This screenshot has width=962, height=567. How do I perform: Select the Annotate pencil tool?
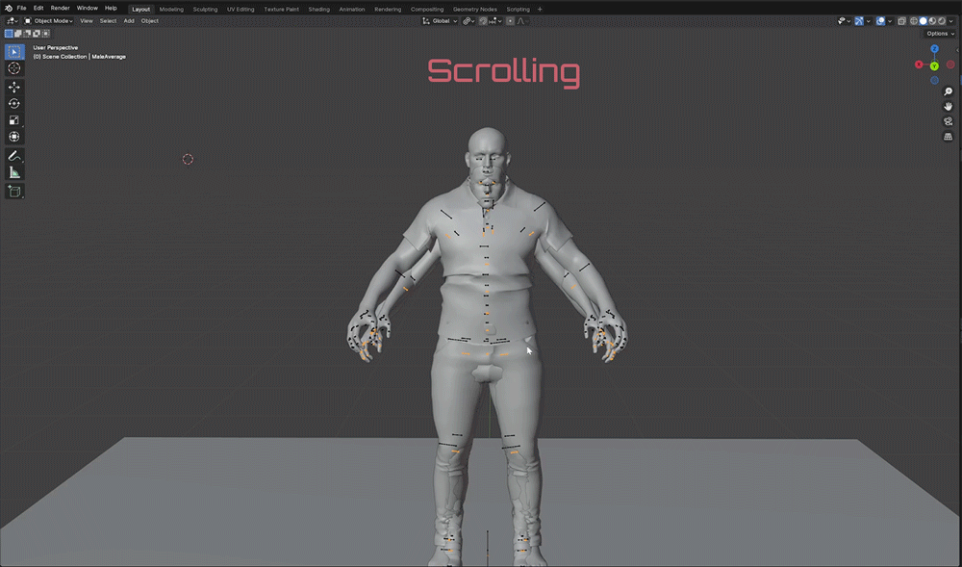point(14,155)
